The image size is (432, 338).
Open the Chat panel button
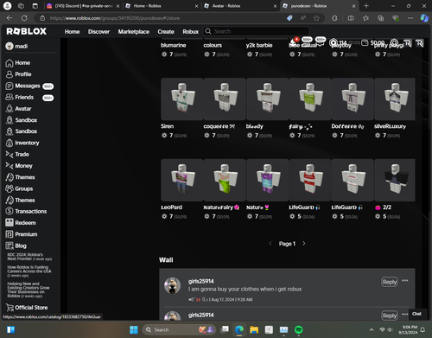click(x=416, y=314)
